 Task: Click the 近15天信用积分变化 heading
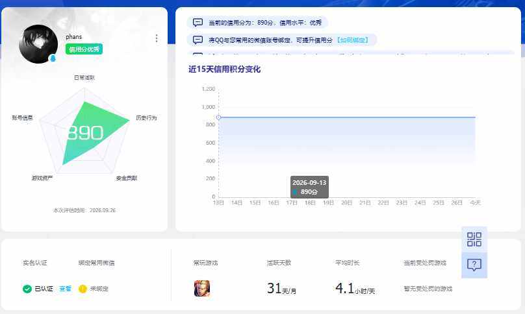224,69
